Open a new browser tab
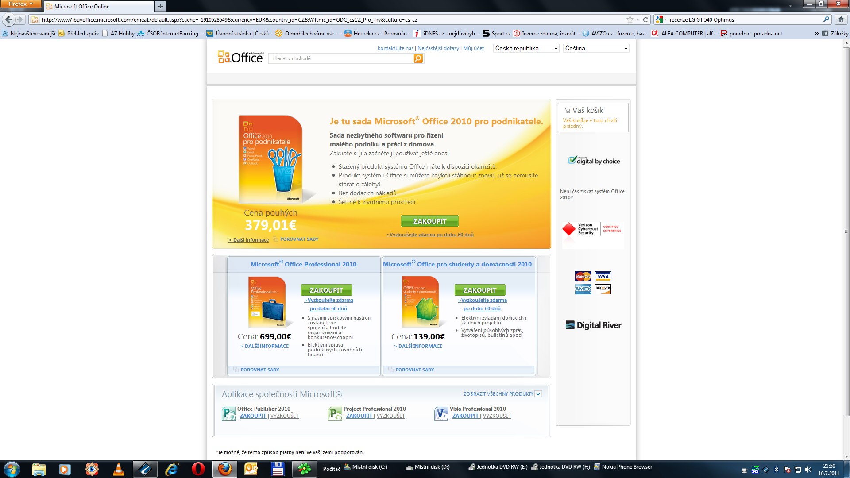This screenshot has height=478, width=850. [161, 6]
